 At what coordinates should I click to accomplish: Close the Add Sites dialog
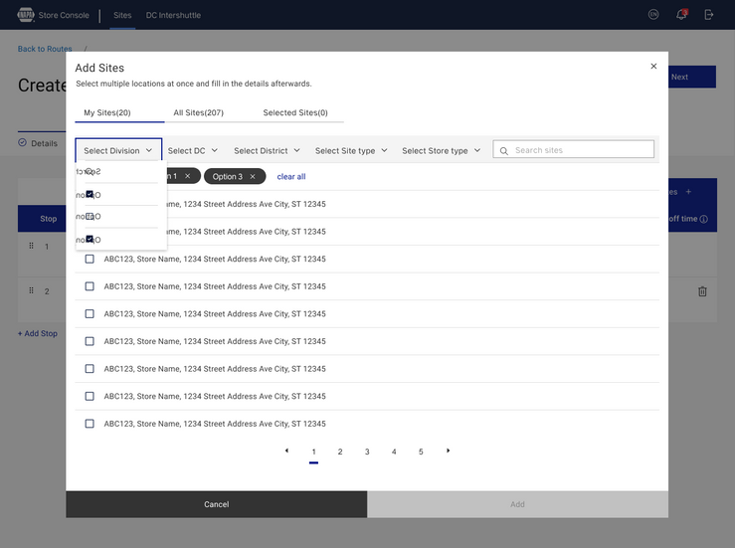point(653,66)
